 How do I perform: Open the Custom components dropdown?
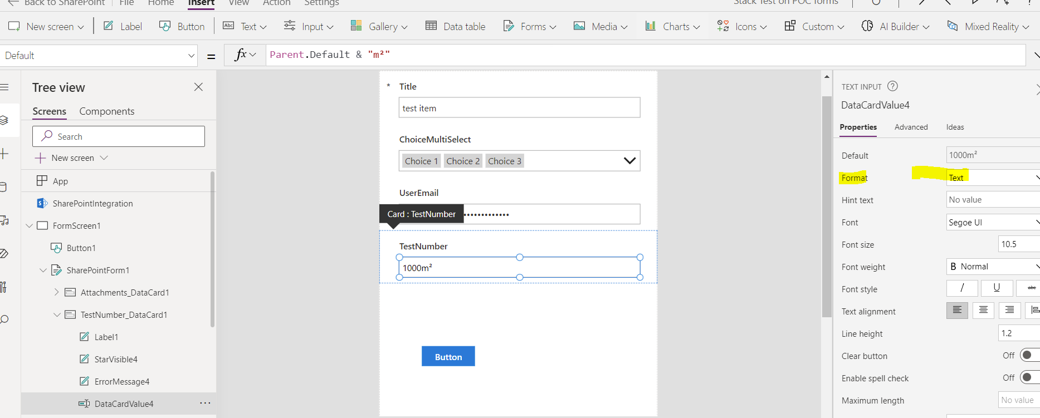tap(814, 26)
